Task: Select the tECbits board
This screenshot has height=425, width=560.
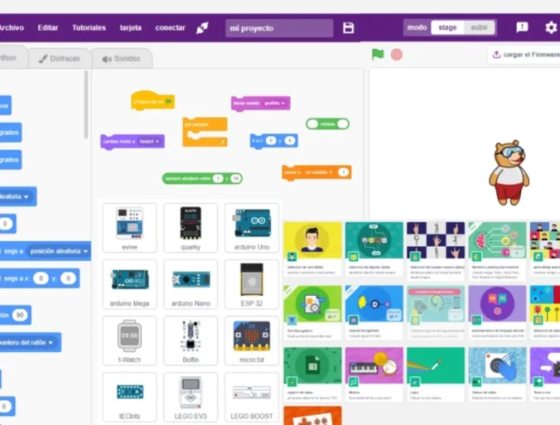Action: point(129,397)
